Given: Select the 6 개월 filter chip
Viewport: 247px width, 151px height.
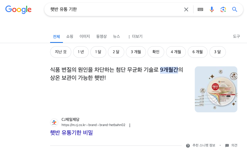Looking at the screenshot, I should click(x=198, y=52).
